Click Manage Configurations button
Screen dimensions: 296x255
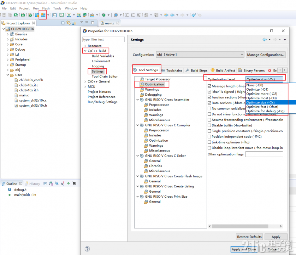coord(265,55)
